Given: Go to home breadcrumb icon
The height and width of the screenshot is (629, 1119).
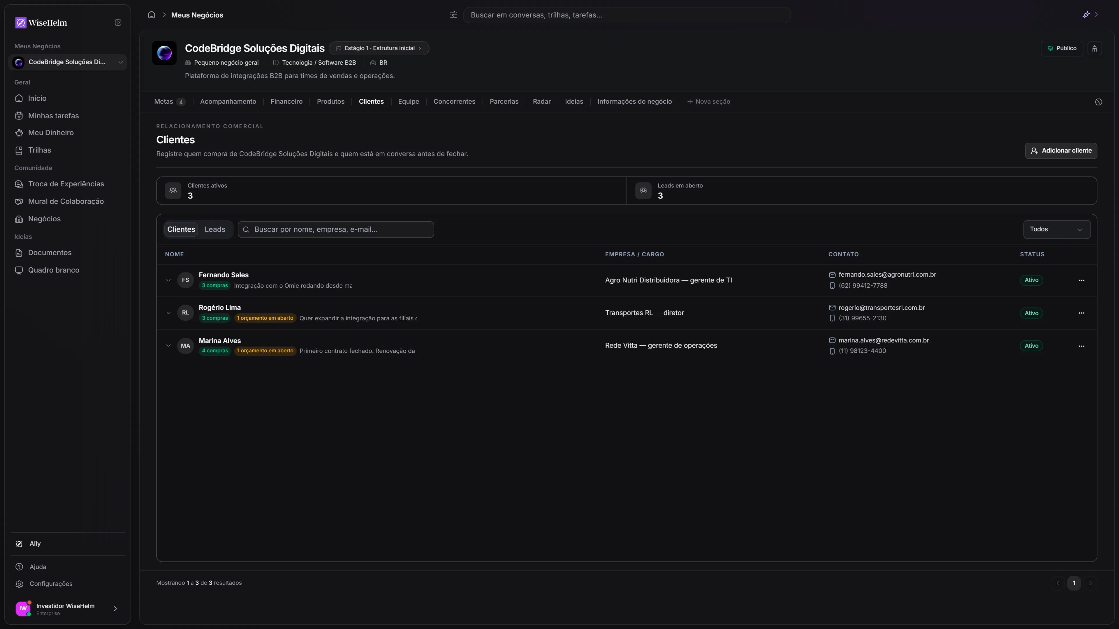Looking at the screenshot, I should 152,15.
